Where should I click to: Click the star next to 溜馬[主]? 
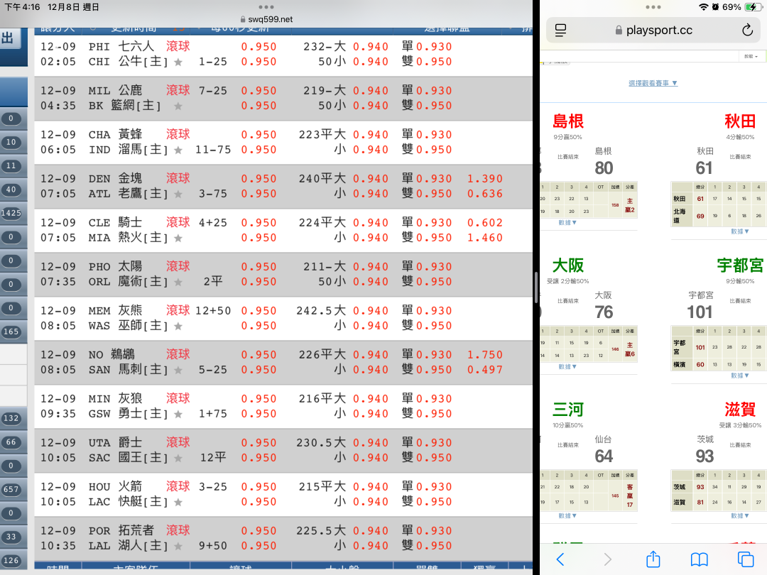(x=178, y=150)
